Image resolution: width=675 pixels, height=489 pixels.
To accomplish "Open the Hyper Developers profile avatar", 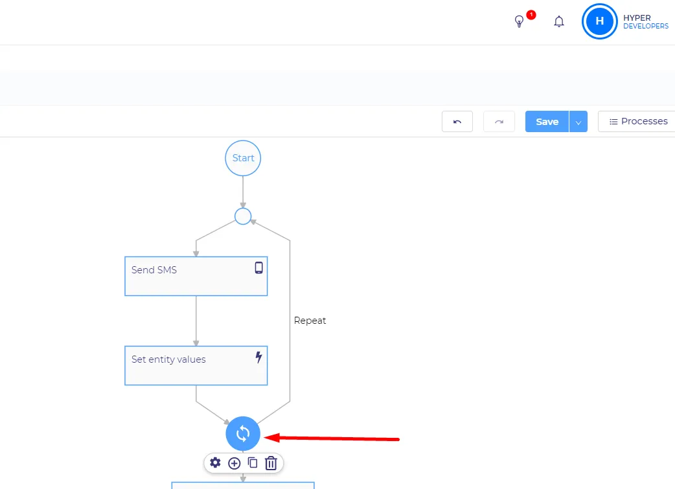I will 599,21.
